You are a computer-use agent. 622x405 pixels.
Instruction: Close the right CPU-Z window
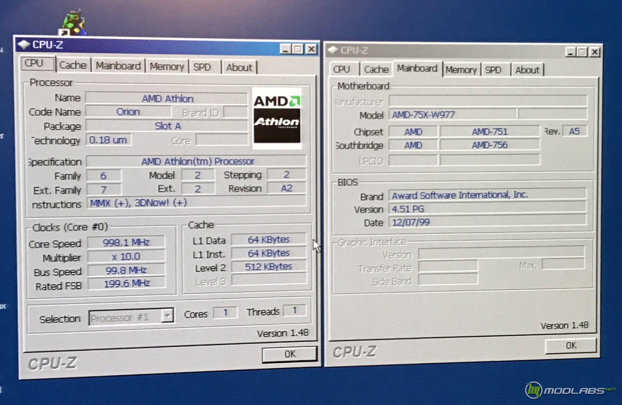click(x=595, y=52)
